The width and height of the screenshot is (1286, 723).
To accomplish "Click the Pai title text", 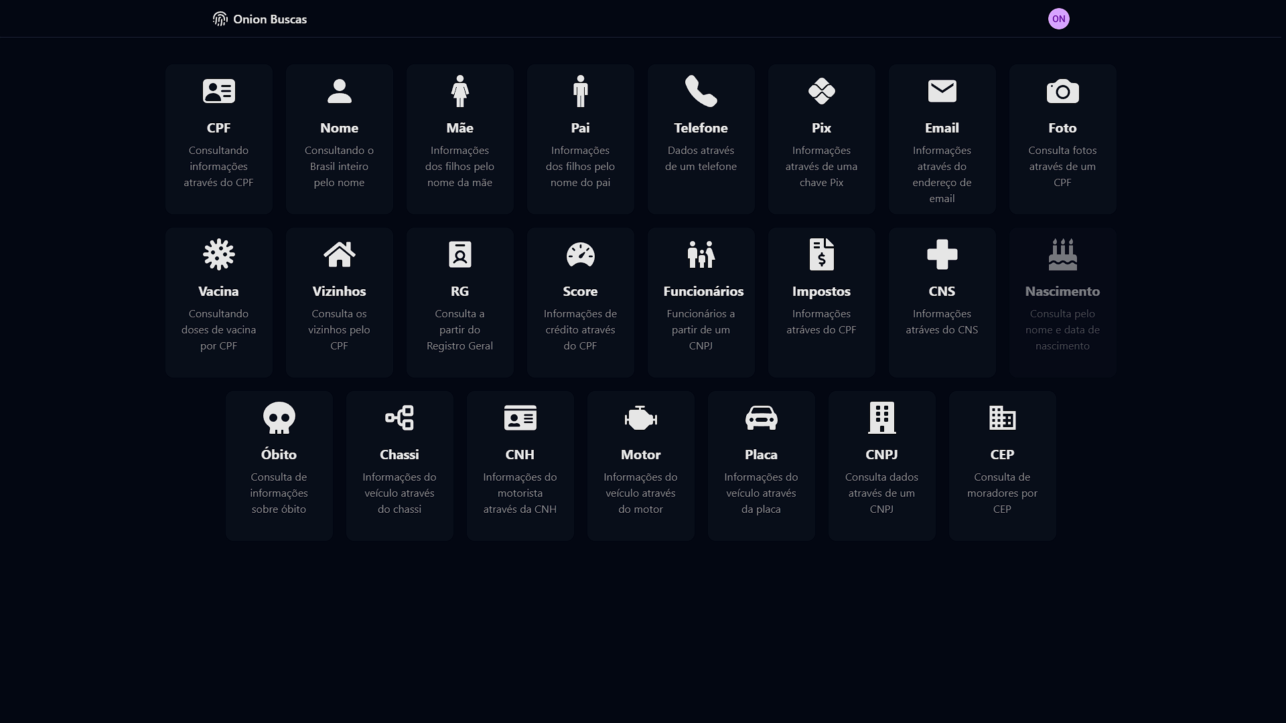I will tap(581, 128).
